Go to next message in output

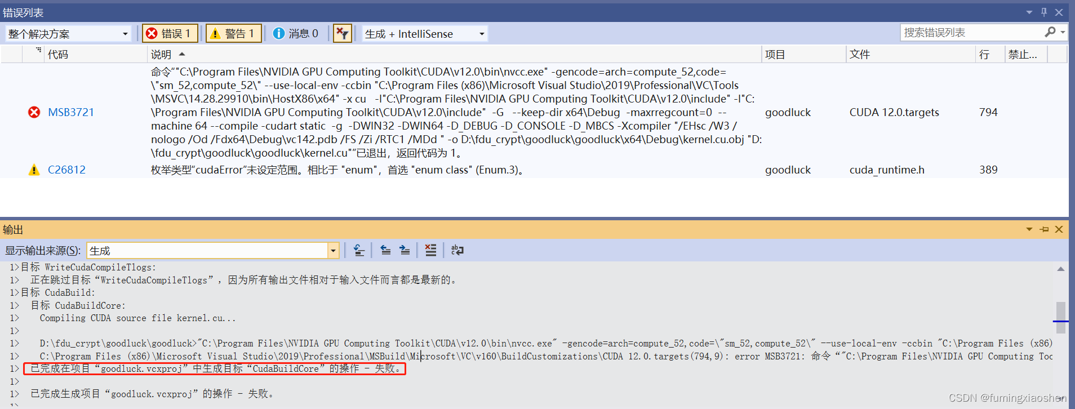(405, 250)
